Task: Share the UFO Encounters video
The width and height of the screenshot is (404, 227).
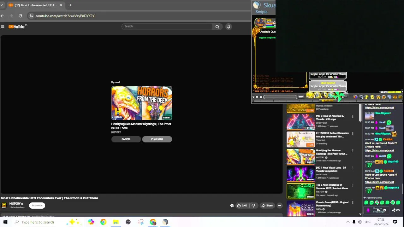Action: click(x=267, y=206)
